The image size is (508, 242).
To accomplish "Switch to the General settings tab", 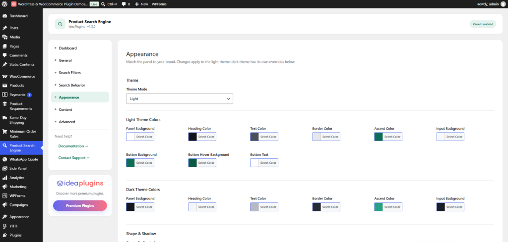I will [80, 60].
